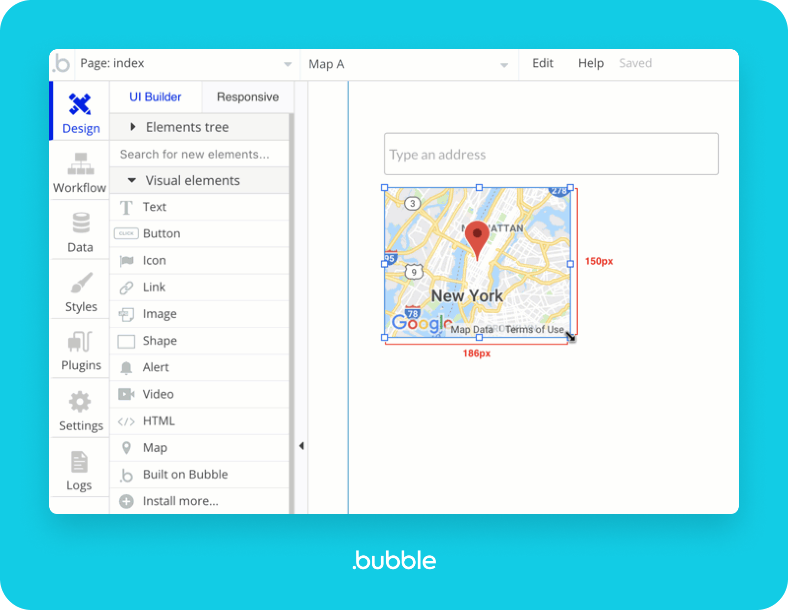Screen dimensions: 788x610
Task: Click the red map marker pin
Action: coord(477,240)
